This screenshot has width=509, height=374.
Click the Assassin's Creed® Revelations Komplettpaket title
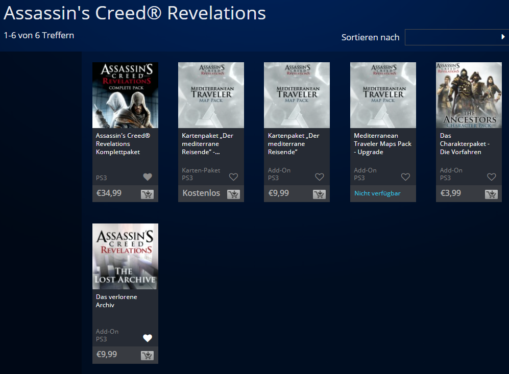tap(123, 144)
